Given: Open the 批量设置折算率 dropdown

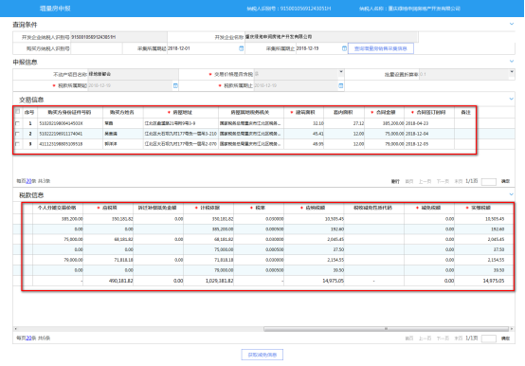Looking at the screenshot, I should (x=512, y=72).
